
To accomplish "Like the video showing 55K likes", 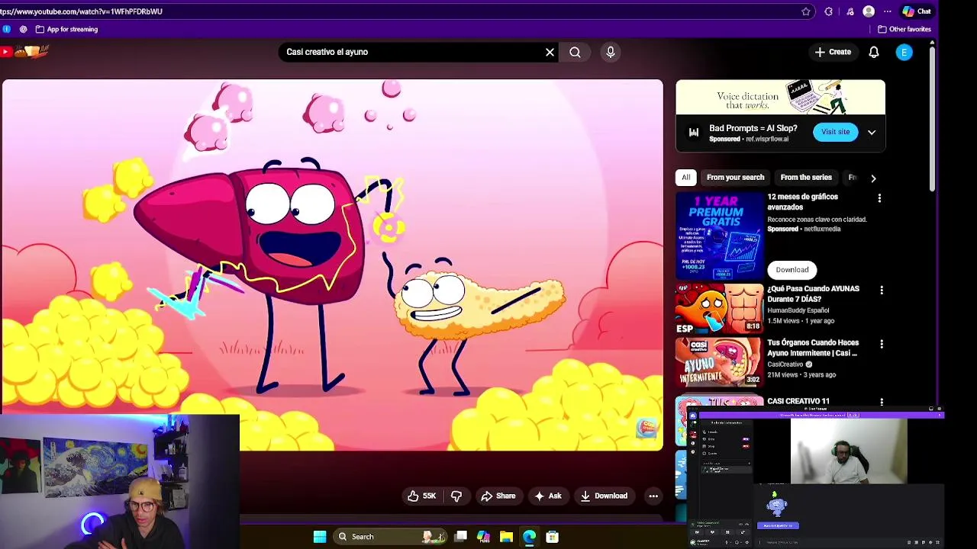I will 421,496.
